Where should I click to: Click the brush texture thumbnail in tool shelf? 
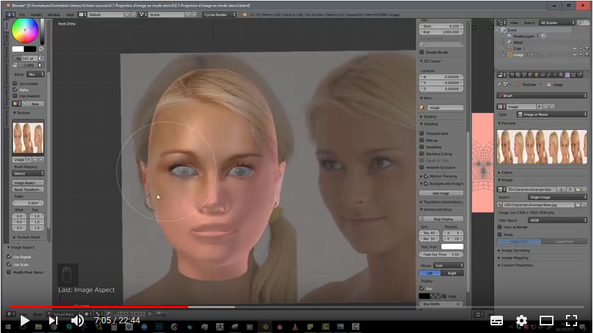(28, 138)
